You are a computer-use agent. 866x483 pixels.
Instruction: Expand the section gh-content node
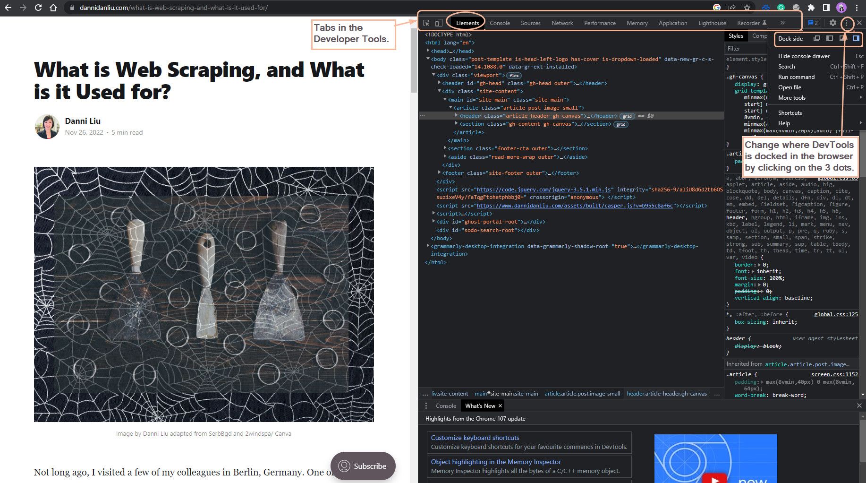pos(457,124)
